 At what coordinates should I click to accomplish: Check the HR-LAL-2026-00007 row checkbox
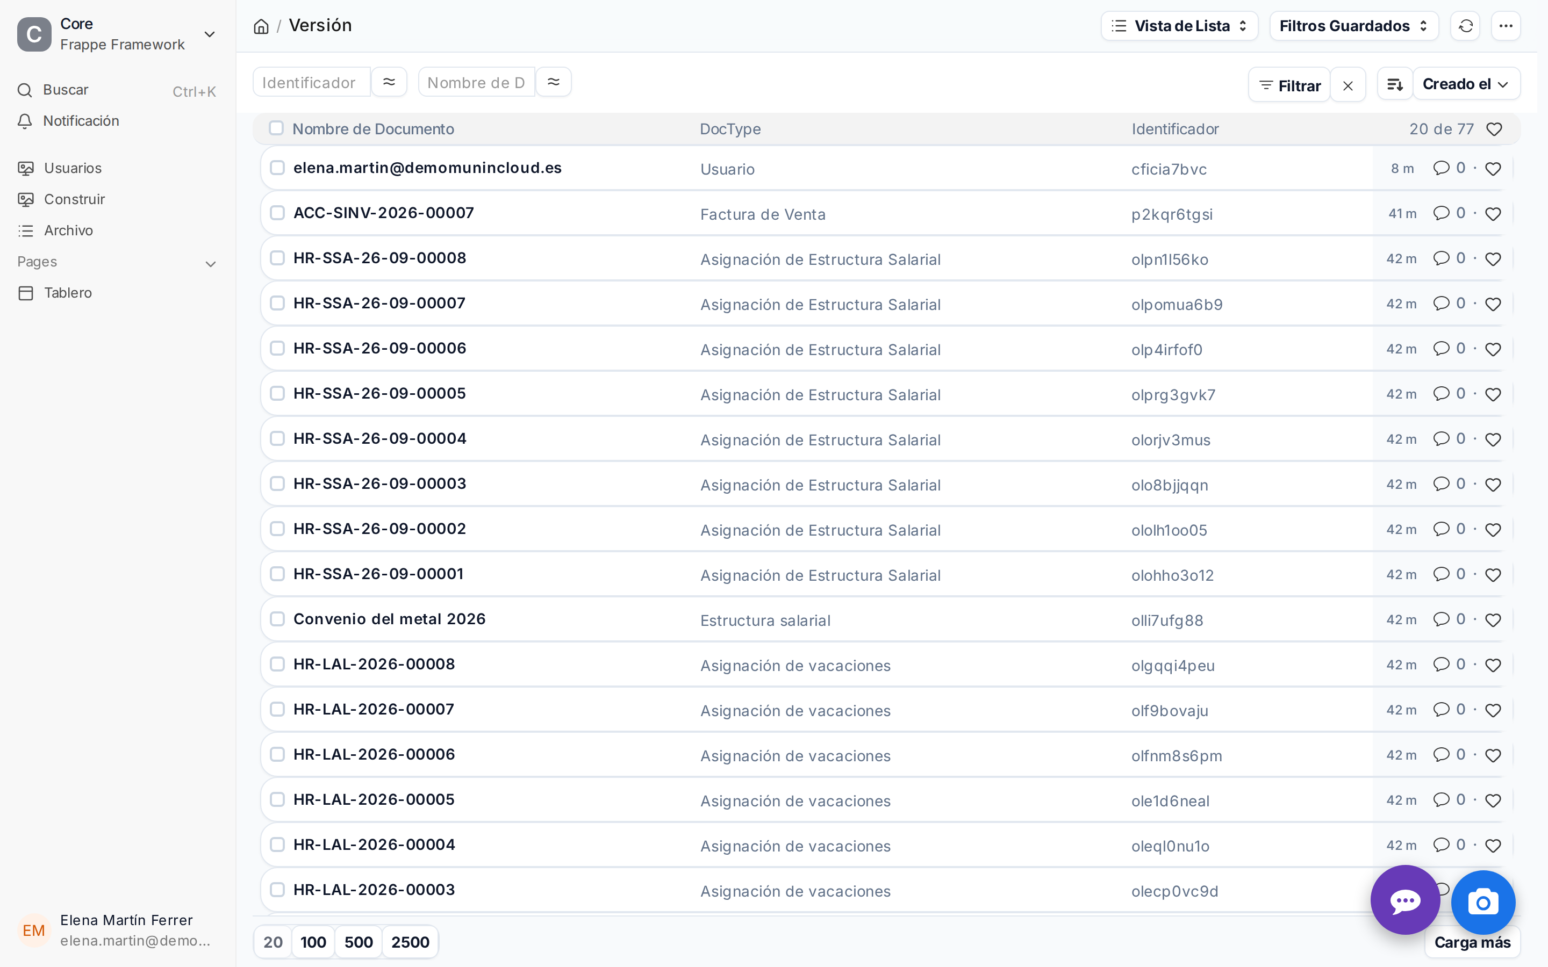tap(277, 709)
